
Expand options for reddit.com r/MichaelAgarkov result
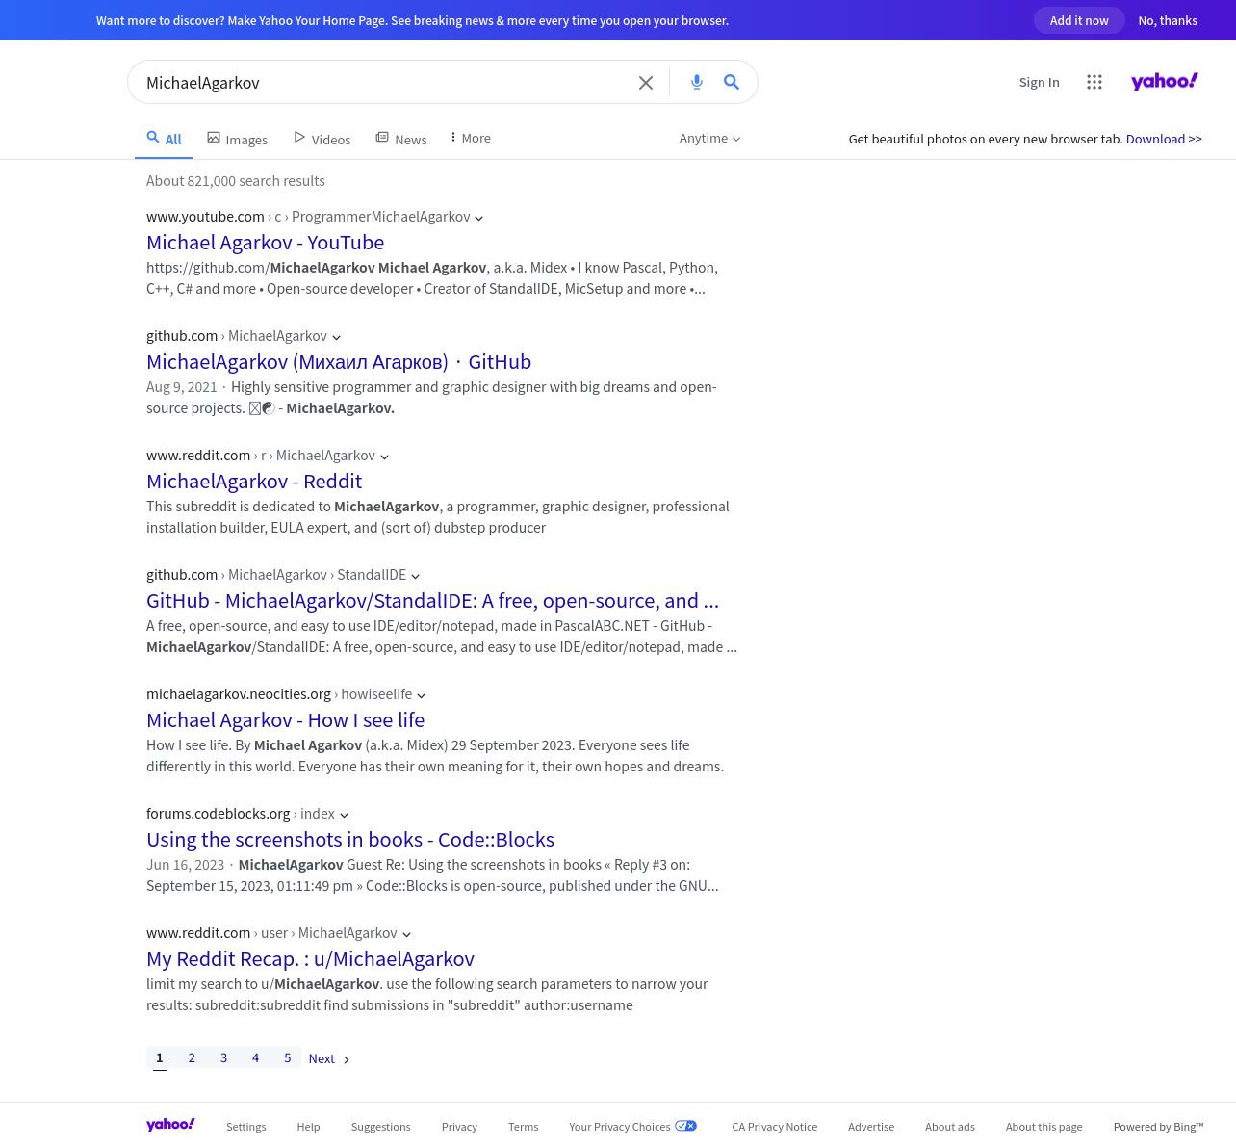(x=384, y=457)
